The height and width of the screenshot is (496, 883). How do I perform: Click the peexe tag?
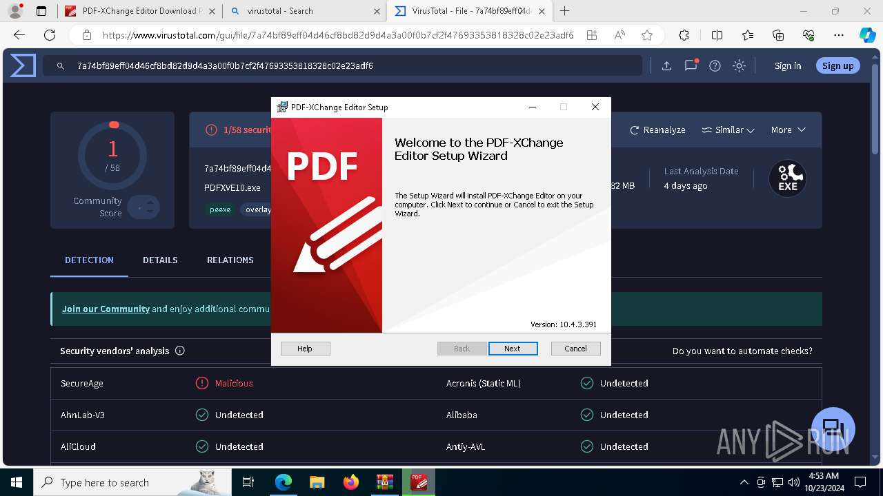[x=220, y=209]
